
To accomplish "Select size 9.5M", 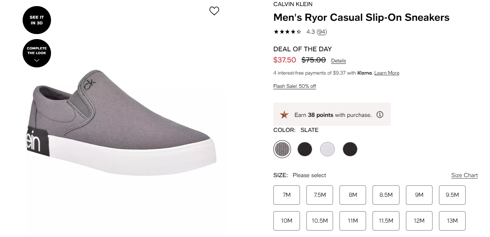I will pos(452,195).
